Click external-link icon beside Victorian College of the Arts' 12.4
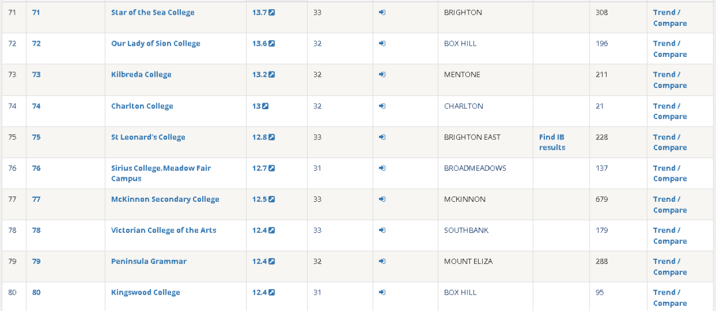716x311 pixels. pyautogui.click(x=272, y=230)
